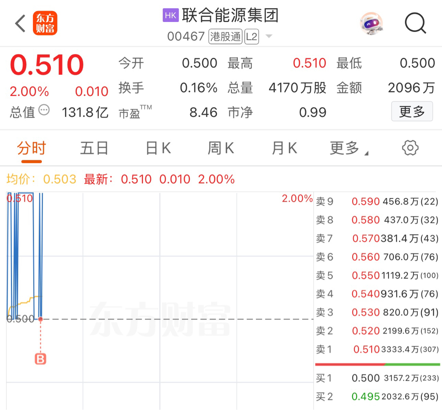Tap 市净 value 0.99
Image resolution: width=442 pixels, height=410 pixels.
[313, 113]
